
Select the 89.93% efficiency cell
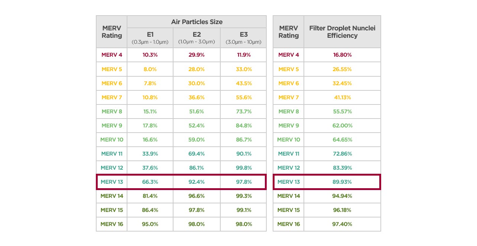[342, 182]
